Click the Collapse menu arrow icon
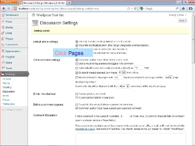The width and height of the screenshot is (195, 146). pyautogui.click(x=3, y=109)
